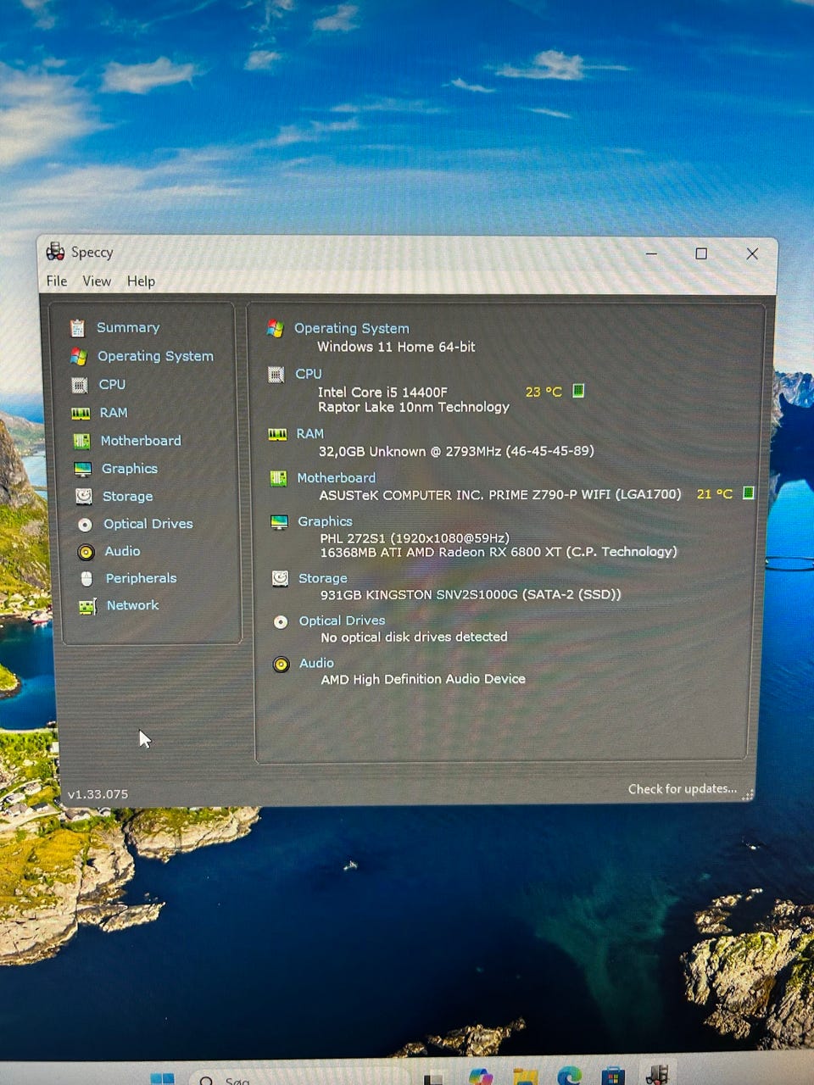Click the resize grip at Speccy window corner
Image resolution: width=814 pixels, height=1085 pixels.
(x=747, y=795)
